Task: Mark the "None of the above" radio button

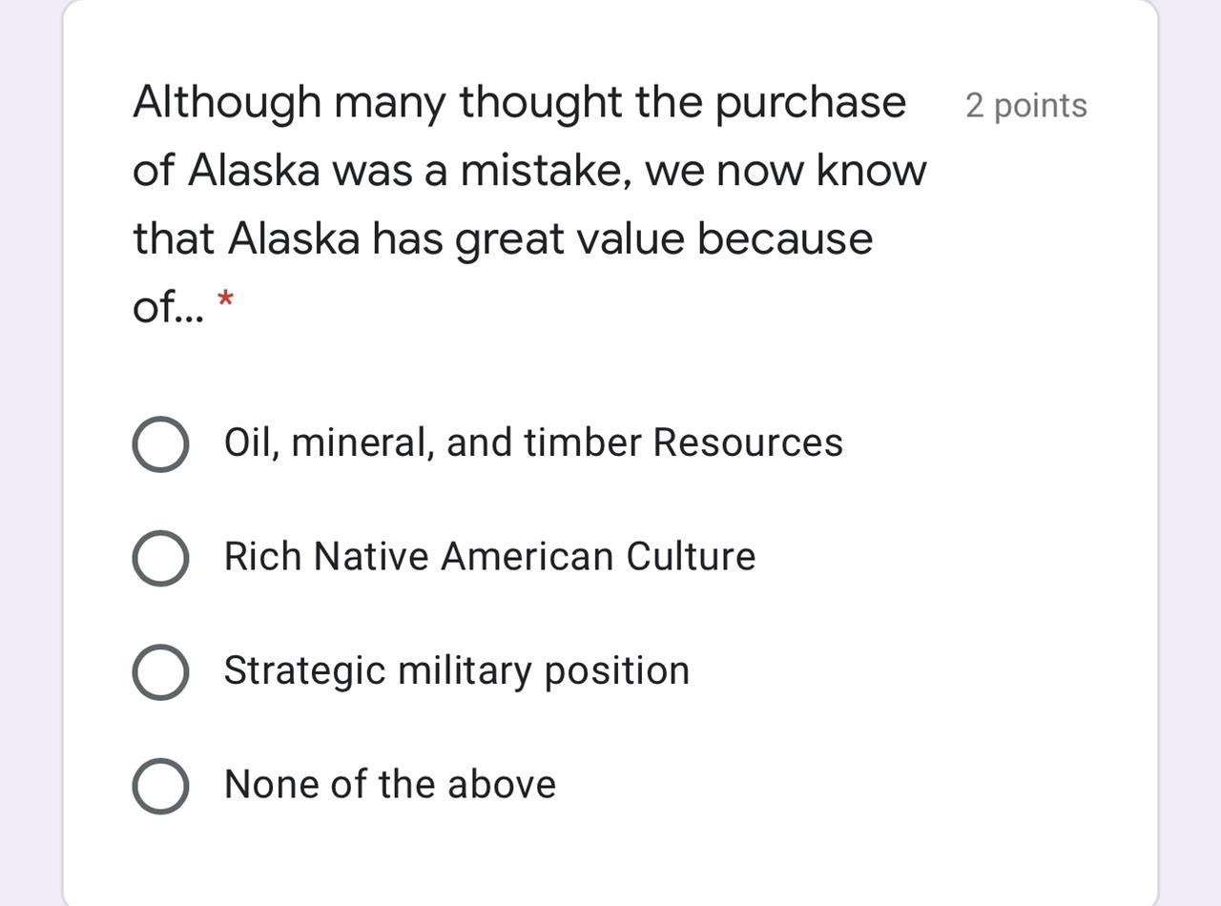Action: pos(160,786)
